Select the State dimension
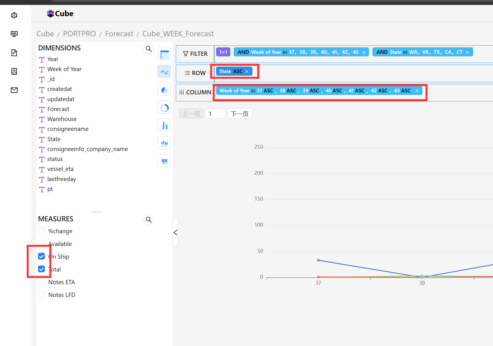 click(54, 139)
